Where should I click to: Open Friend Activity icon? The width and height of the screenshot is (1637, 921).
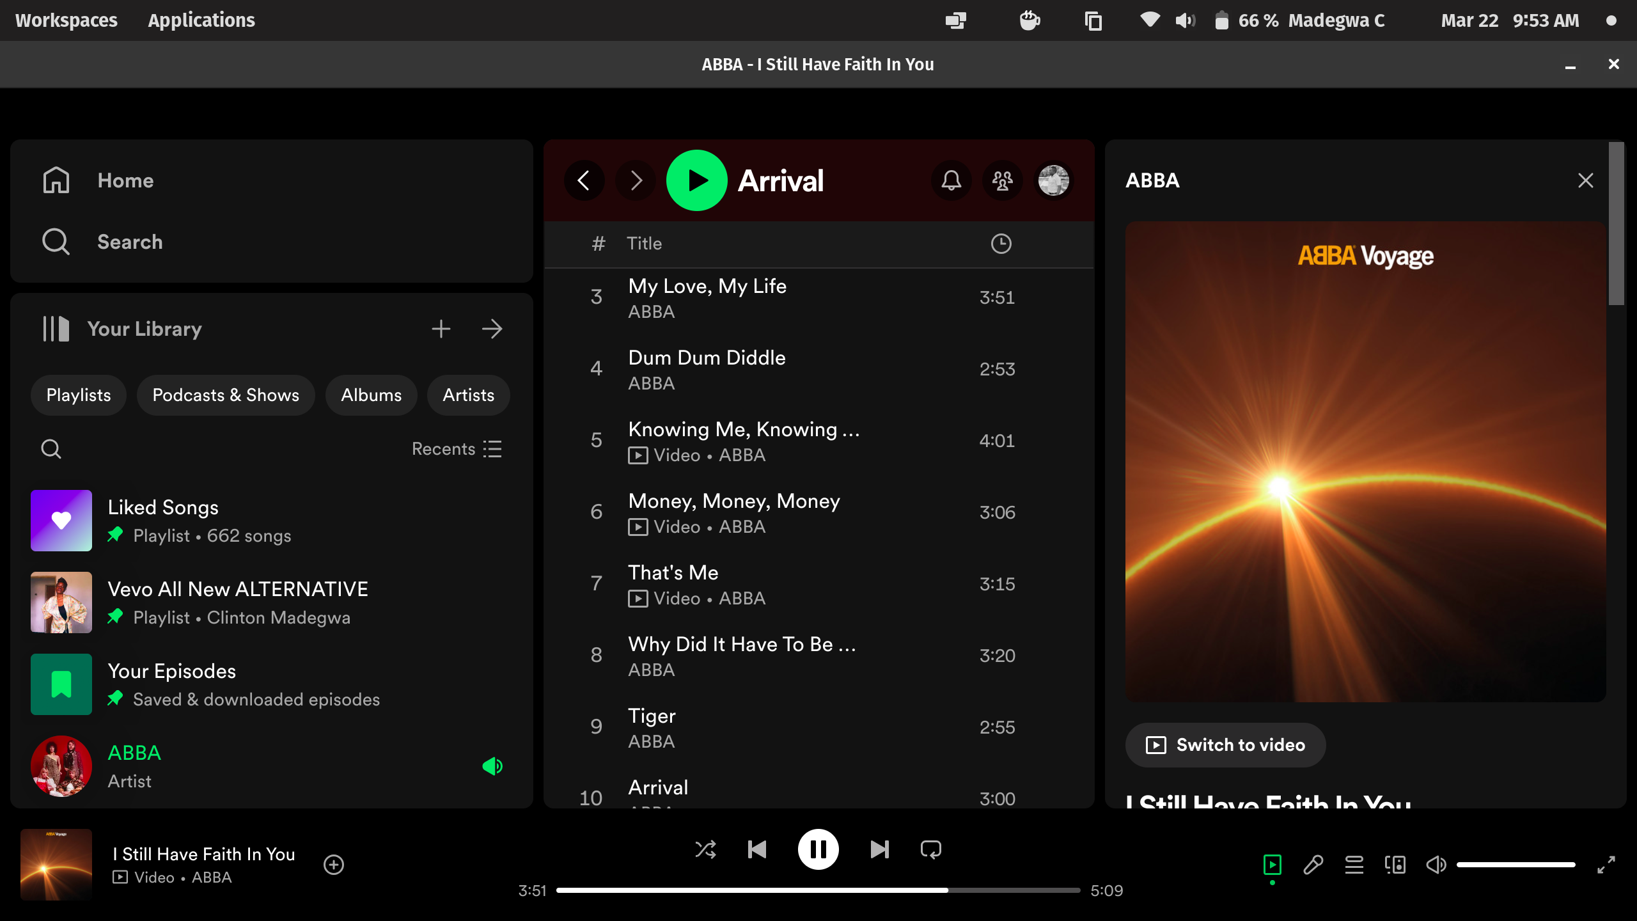pos(1003,180)
